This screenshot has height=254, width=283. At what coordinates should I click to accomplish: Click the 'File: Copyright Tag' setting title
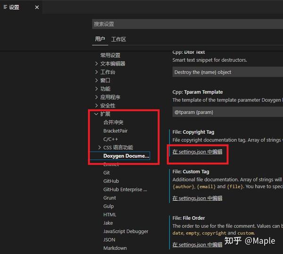coord(193,132)
